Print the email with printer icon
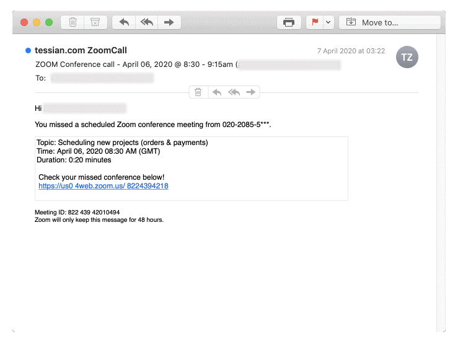This screenshot has width=463, height=352. pos(289,22)
